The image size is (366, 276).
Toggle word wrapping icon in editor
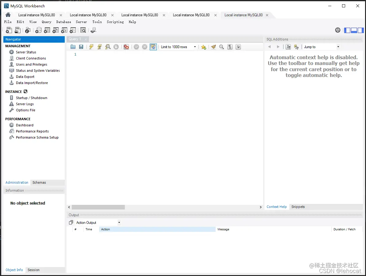coord(238,47)
